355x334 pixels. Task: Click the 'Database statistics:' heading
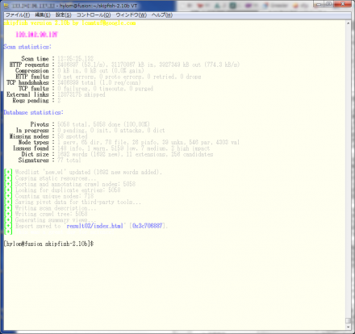[x=33, y=112]
